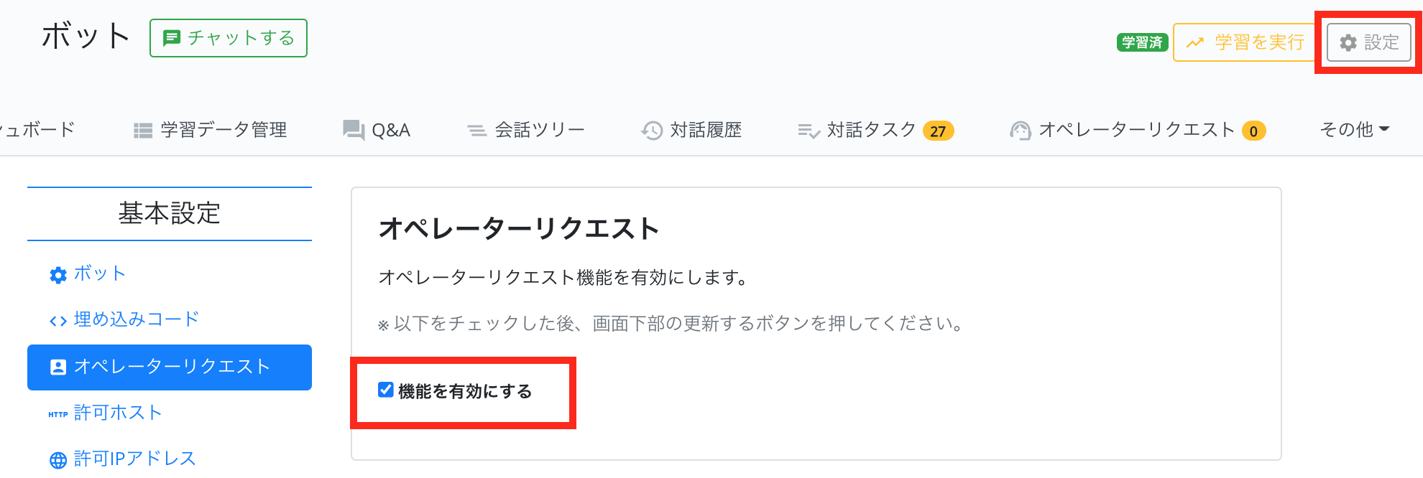Click the list icon beside 学習データ管理

[x=143, y=131]
